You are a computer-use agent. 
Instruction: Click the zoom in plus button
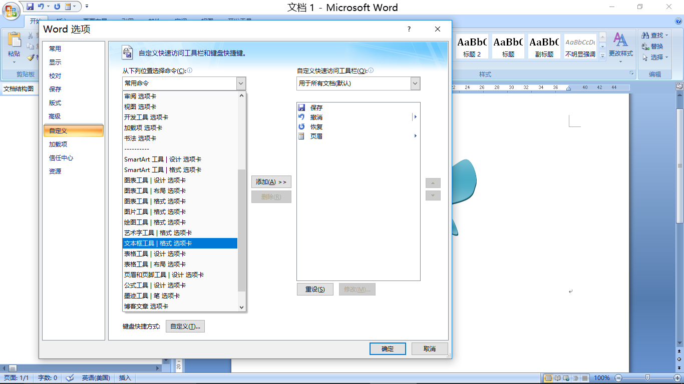coord(676,378)
